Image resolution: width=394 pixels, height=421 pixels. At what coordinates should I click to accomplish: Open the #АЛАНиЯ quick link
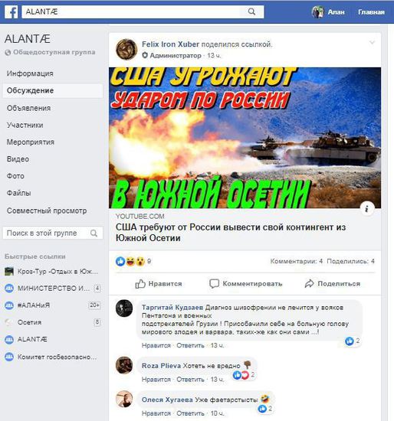coord(34,305)
